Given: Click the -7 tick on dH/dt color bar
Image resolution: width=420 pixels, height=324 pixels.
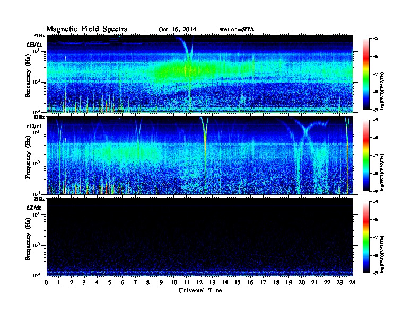Looking at the screenshot, I should tap(375, 74).
